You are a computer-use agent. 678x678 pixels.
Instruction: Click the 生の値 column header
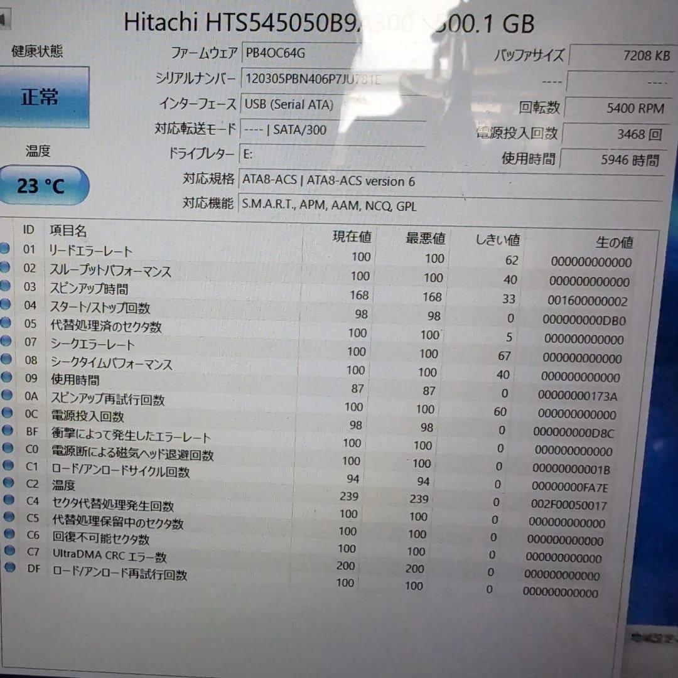614,242
